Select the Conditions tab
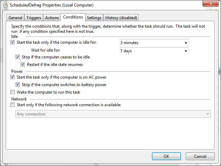 (x=73, y=17)
